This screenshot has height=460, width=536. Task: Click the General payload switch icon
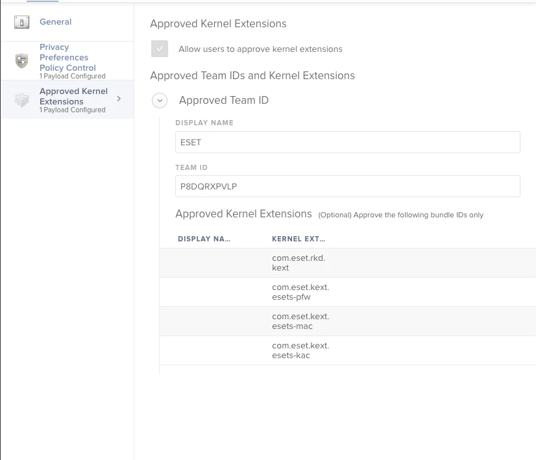tap(21, 22)
